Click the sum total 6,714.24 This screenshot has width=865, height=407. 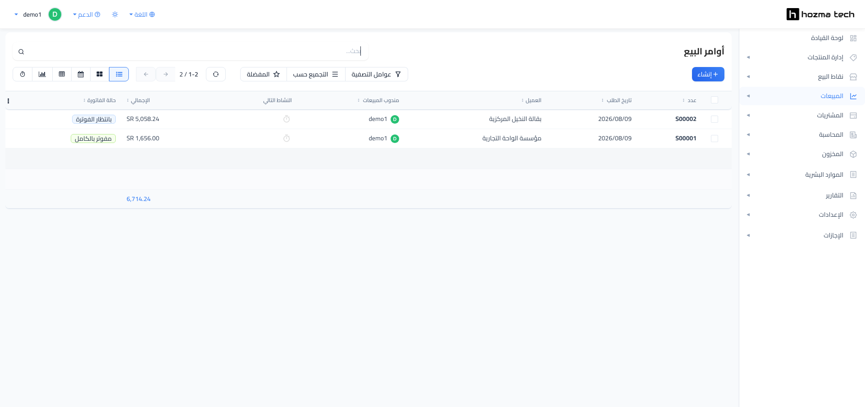[x=138, y=199]
